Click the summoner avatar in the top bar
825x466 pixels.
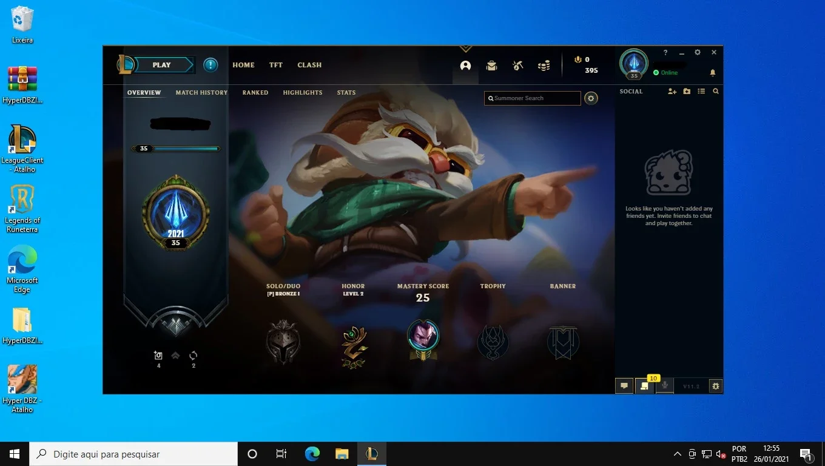tap(634, 63)
